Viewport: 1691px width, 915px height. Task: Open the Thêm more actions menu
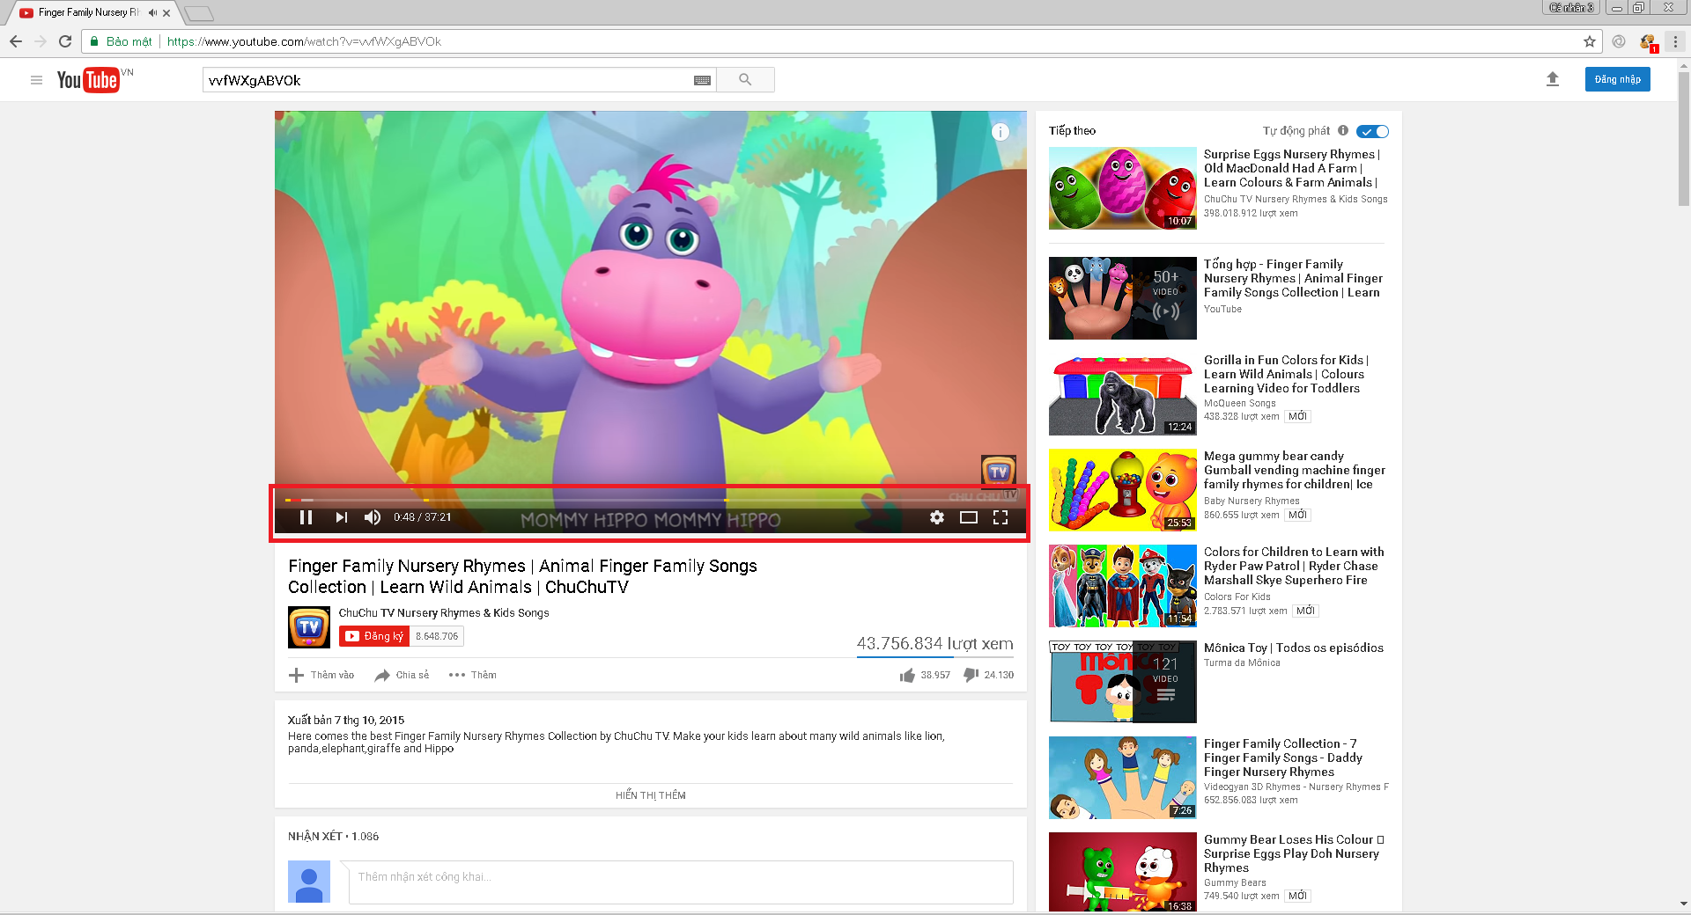(473, 675)
